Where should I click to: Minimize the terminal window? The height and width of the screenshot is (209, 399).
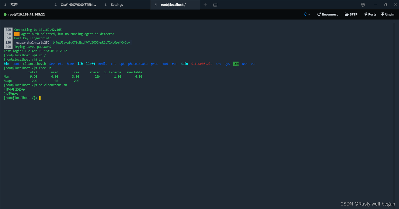coord(375,5)
